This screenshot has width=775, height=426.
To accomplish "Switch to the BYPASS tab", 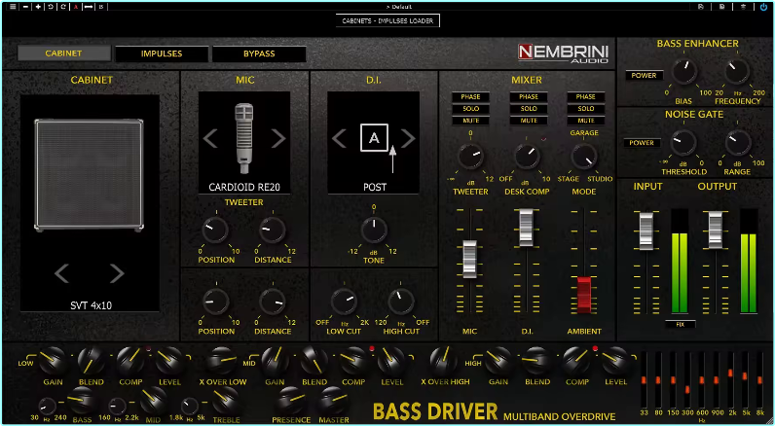I will (x=259, y=53).
